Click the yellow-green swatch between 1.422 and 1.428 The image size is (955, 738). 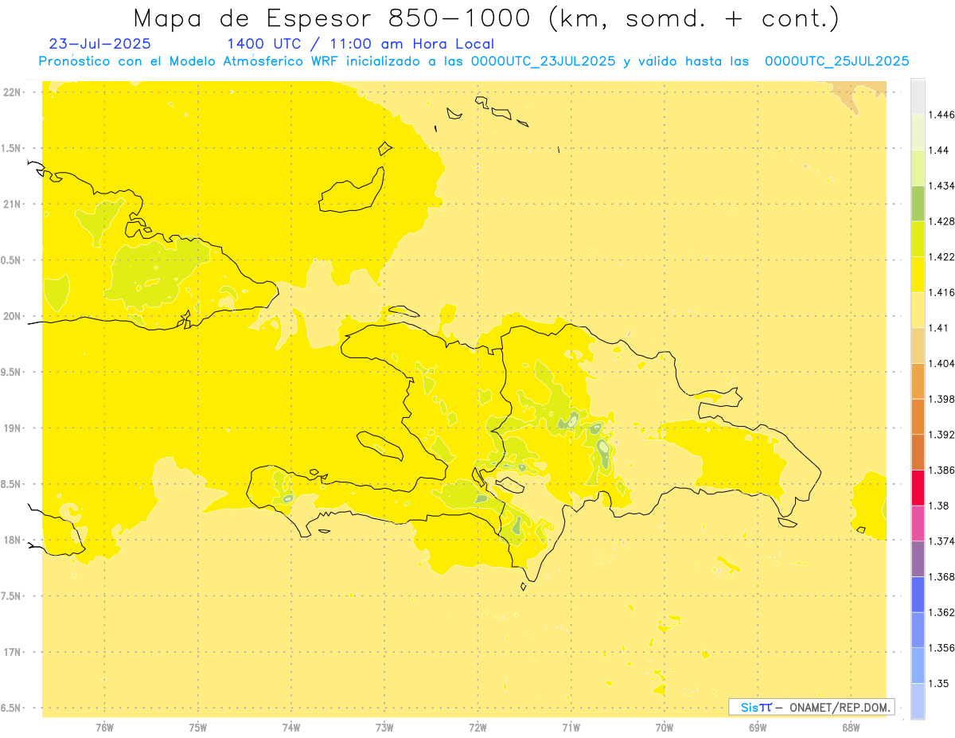[x=918, y=239]
